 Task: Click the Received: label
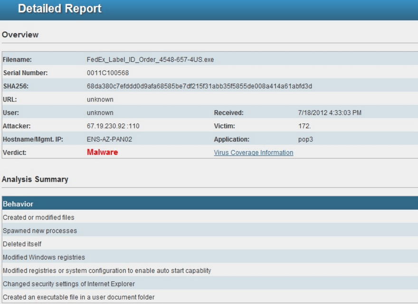229,113
